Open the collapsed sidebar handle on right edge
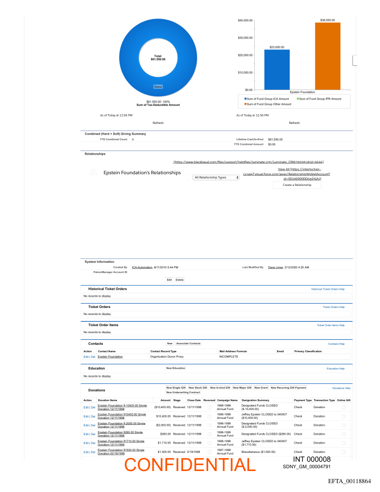This screenshot has width=380, height=492. tap(354, 60)
